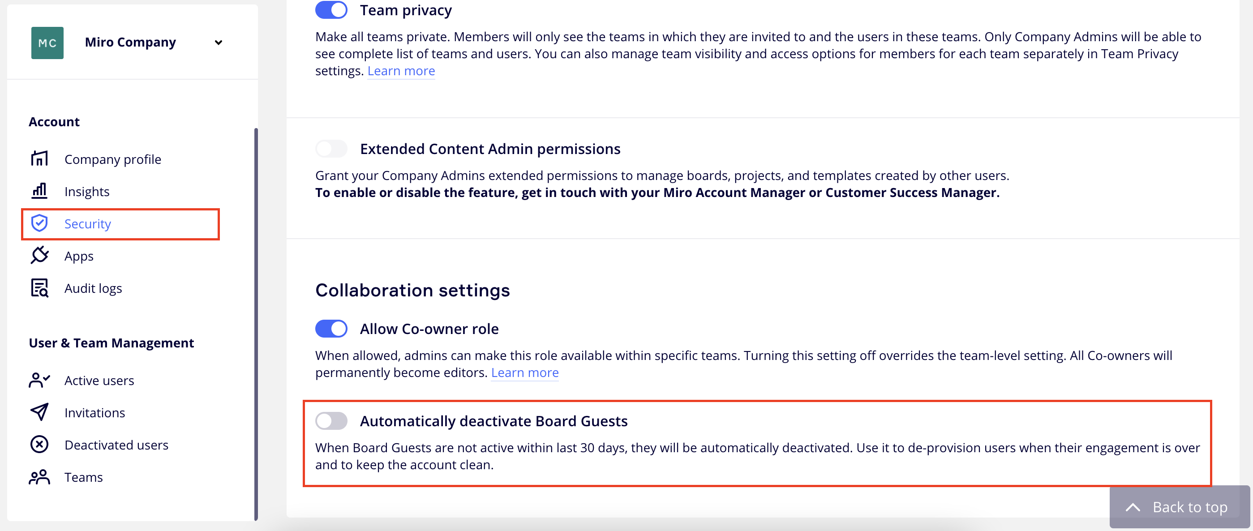
Task: Expand the Miro Company dropdown chevron
Action: pyautogui.click(x=219, y=43)
